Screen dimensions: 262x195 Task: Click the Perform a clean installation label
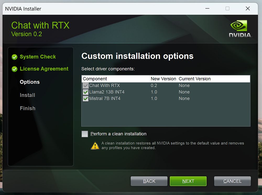click(118, 134)
